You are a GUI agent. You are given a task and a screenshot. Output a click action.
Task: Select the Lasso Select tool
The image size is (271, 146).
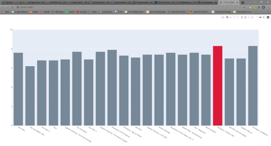(x=237, y=17)
